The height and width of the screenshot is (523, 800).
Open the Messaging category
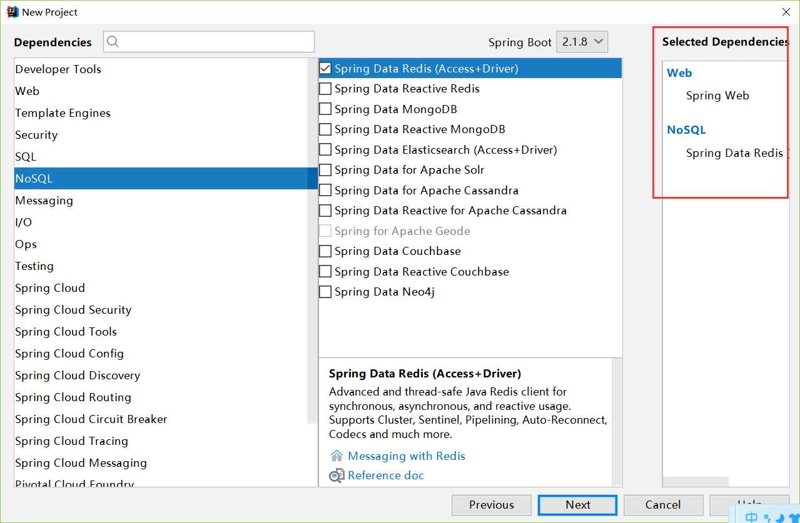(161, 201)
